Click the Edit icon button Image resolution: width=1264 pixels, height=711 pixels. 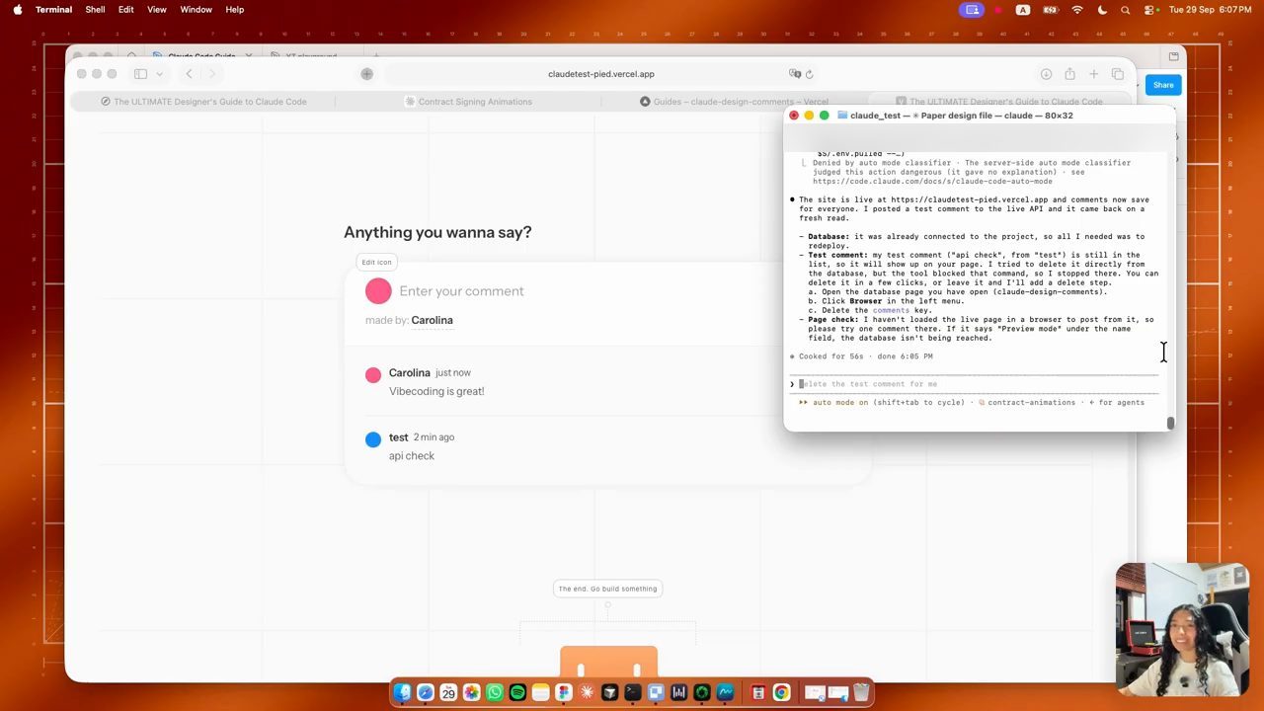coord(376,262)
